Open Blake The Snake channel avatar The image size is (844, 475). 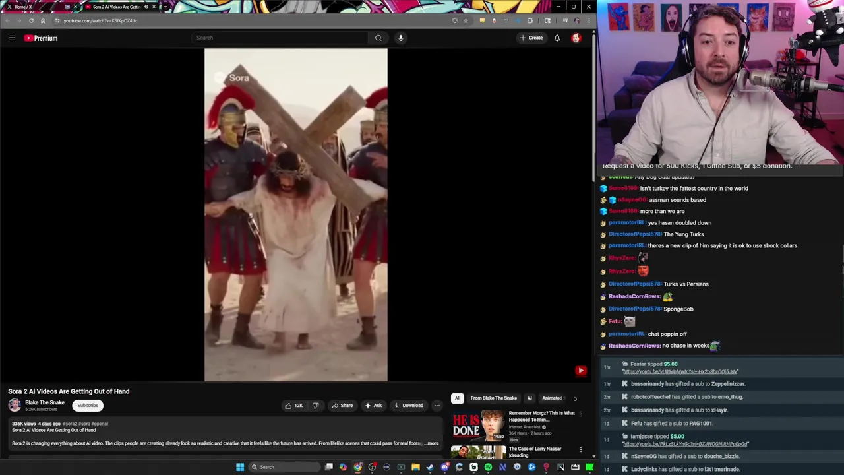click(x=15, y=405)
